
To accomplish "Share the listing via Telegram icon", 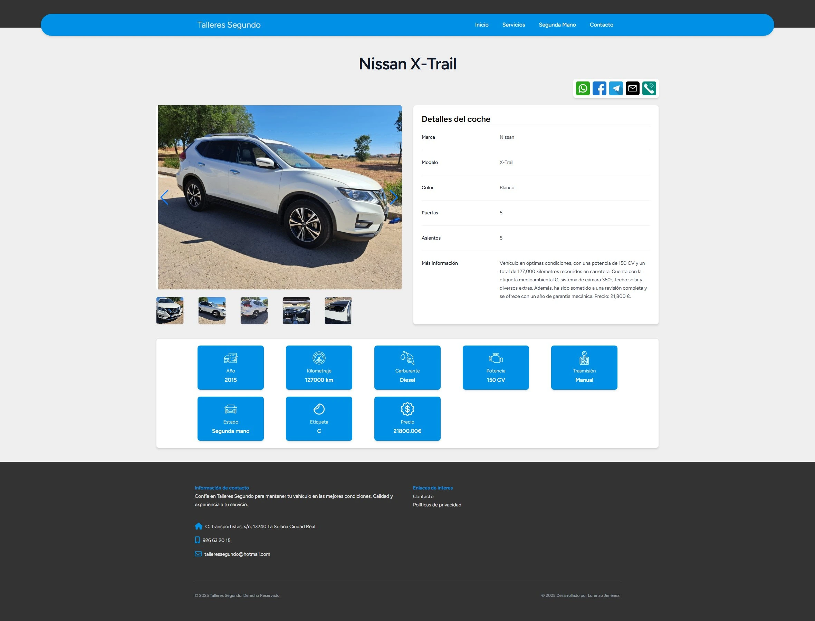I will (x=616, y=88).
